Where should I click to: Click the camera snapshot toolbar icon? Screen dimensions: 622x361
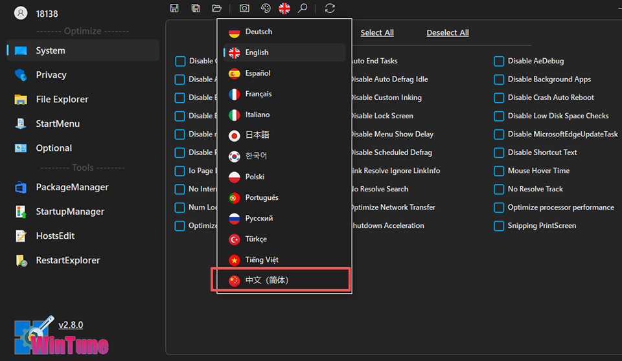coord(244,8)
